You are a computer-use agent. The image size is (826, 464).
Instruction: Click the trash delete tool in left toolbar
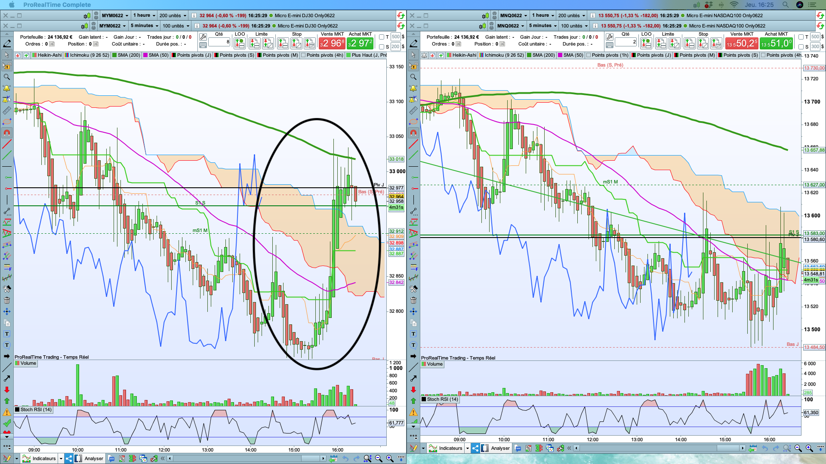(7, 300)
